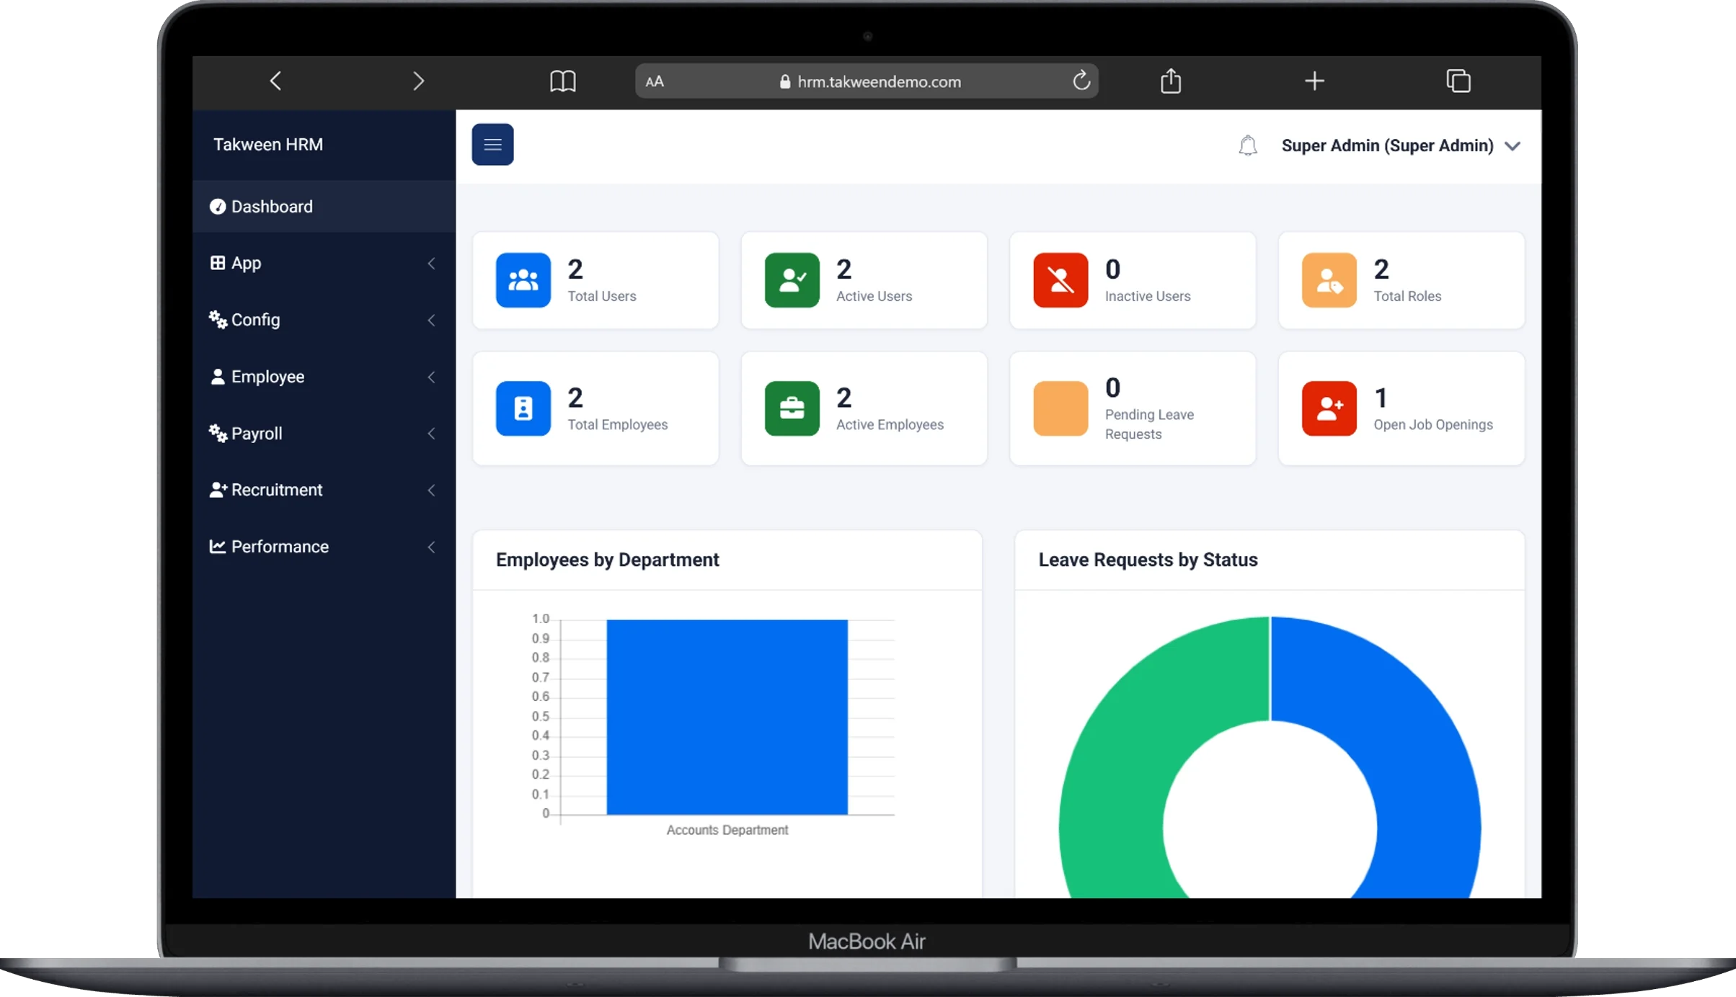Image resolution: width=1736 pixels, height=997 pixels.
Task: Open the Recruitment sidebar menu
Action: tap(324, 490)
